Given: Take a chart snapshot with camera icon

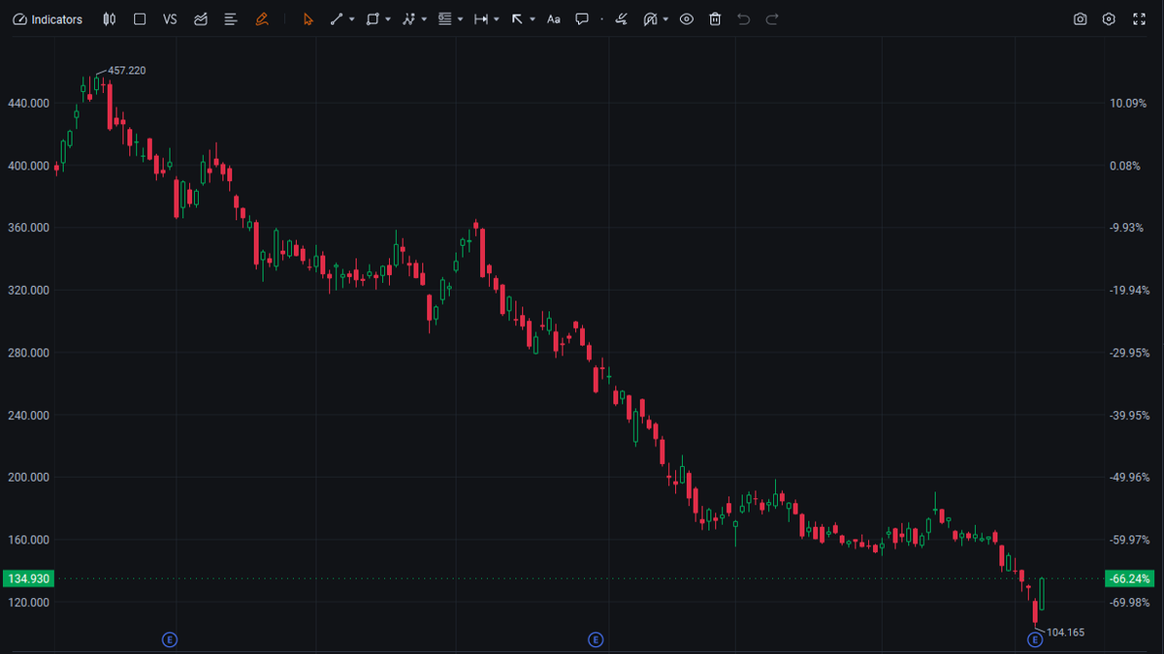Looking at the screenshot, I should (x=1081, y=19).
